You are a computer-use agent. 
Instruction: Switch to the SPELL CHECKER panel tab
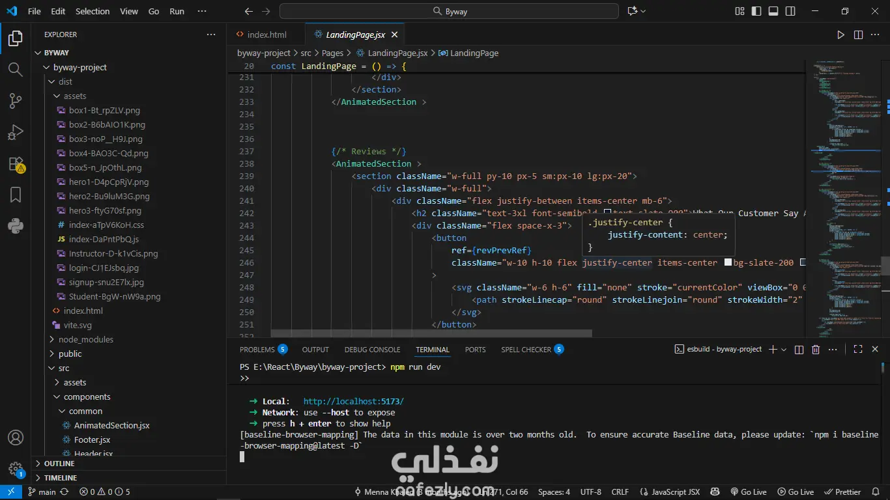pyautogui.click(x=532, y=350)
